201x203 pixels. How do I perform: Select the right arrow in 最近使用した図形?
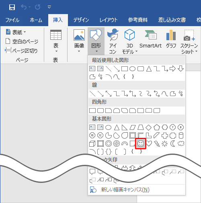pyautogui.click(x=173, y=69)
